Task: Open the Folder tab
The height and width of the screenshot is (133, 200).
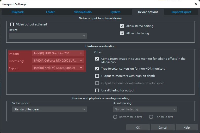Action: pos(50,12)
